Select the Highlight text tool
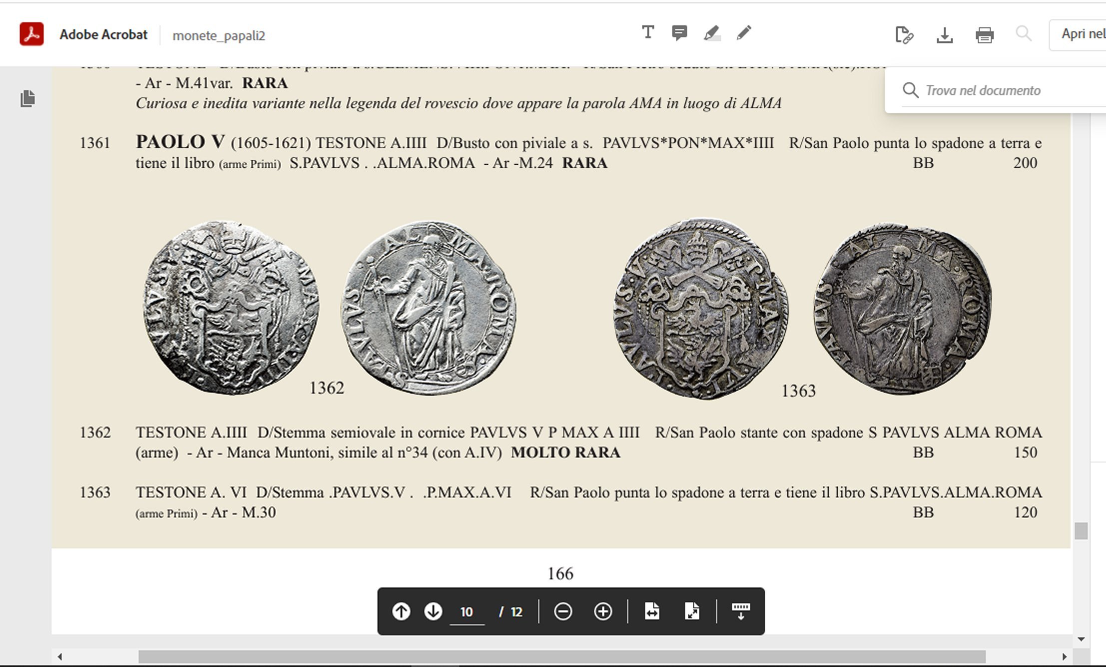The image size is (1106, 667). click(x=711, y=33)
